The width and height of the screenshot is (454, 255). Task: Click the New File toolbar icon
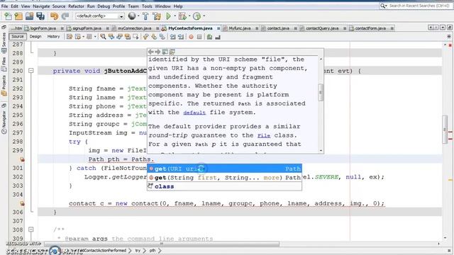click(8, 16)
